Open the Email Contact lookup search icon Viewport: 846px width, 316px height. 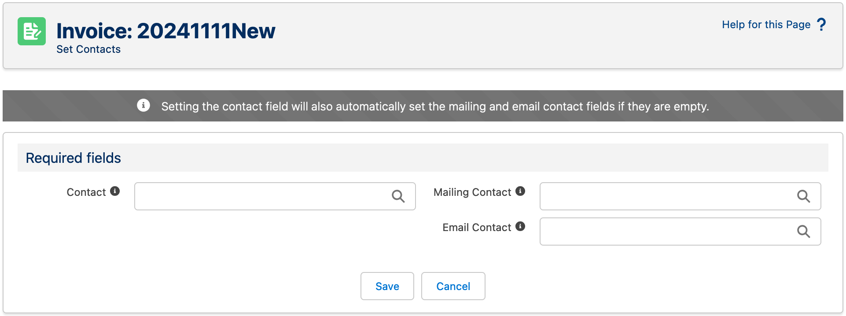point(804,231)
